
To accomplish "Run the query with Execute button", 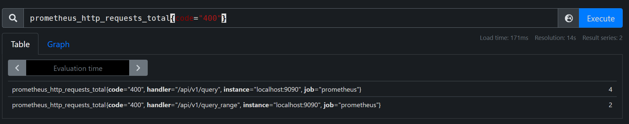I will (x=601, y=18).
